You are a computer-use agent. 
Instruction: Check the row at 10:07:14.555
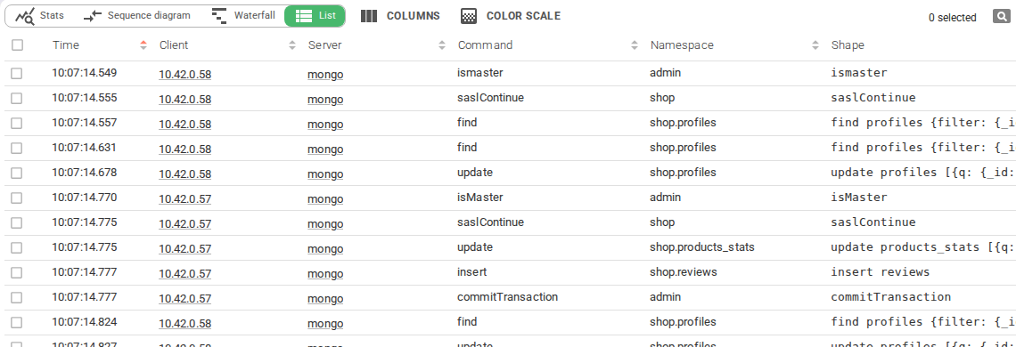tap(16, 98)
